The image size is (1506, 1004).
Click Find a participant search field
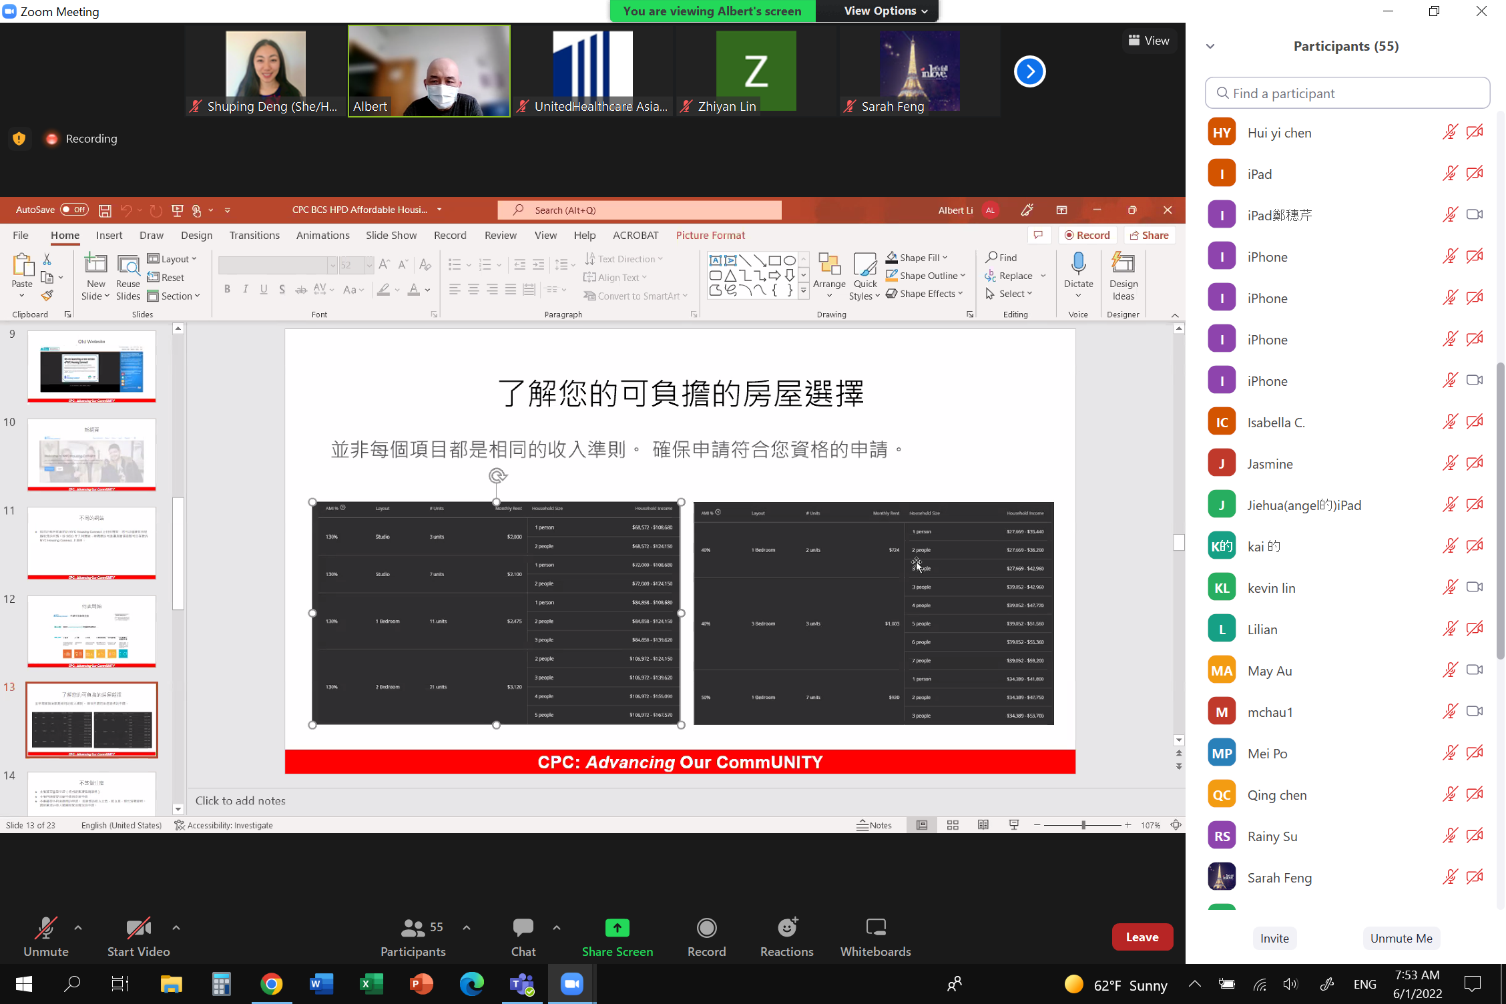(1347, 93)
